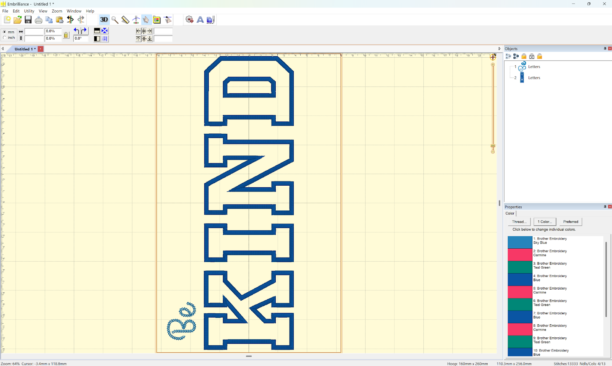This screenshot has height=366, width=612.
Task: Open the stitch simulator needle icon
Action: pyautogui.click(x=136, y=19)
